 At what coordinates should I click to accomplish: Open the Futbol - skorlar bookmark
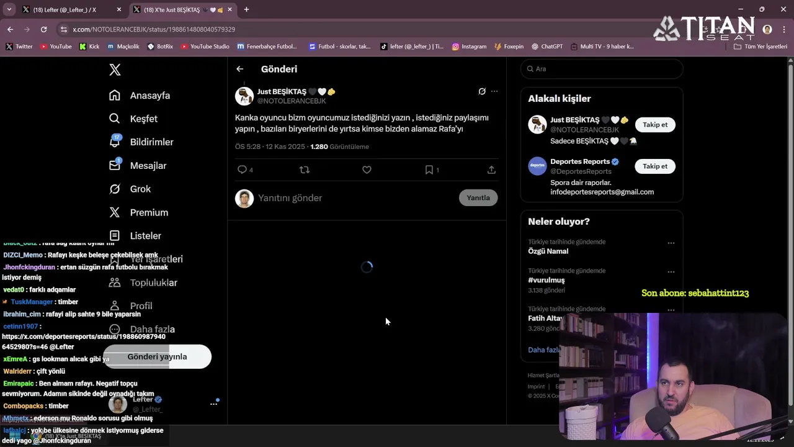pyautogui.click(x=339, y=47)
